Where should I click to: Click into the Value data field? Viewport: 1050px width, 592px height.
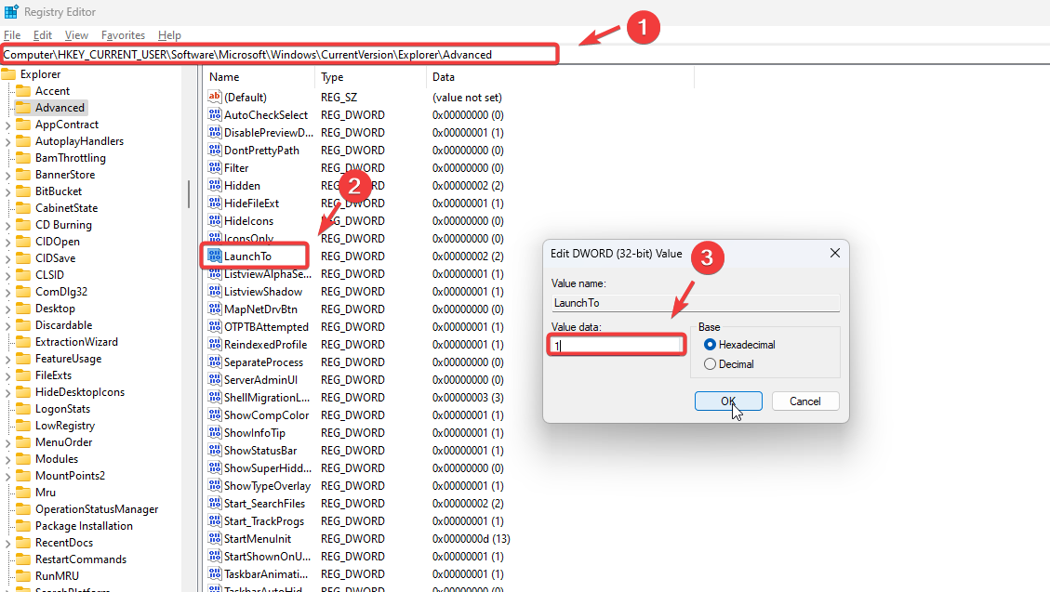pos(616,345)
